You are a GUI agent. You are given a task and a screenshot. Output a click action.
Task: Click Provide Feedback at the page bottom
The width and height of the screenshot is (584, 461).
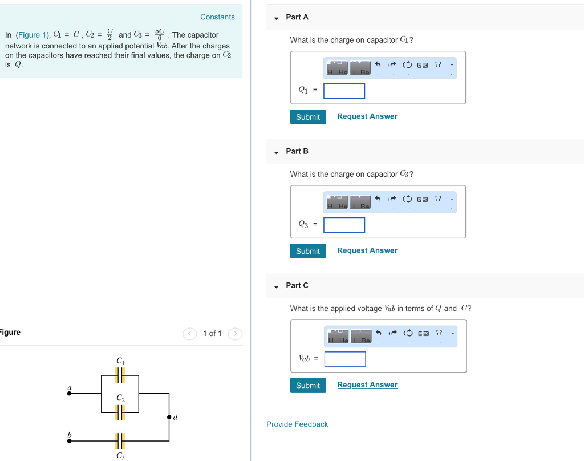click(x=297, y=424)
